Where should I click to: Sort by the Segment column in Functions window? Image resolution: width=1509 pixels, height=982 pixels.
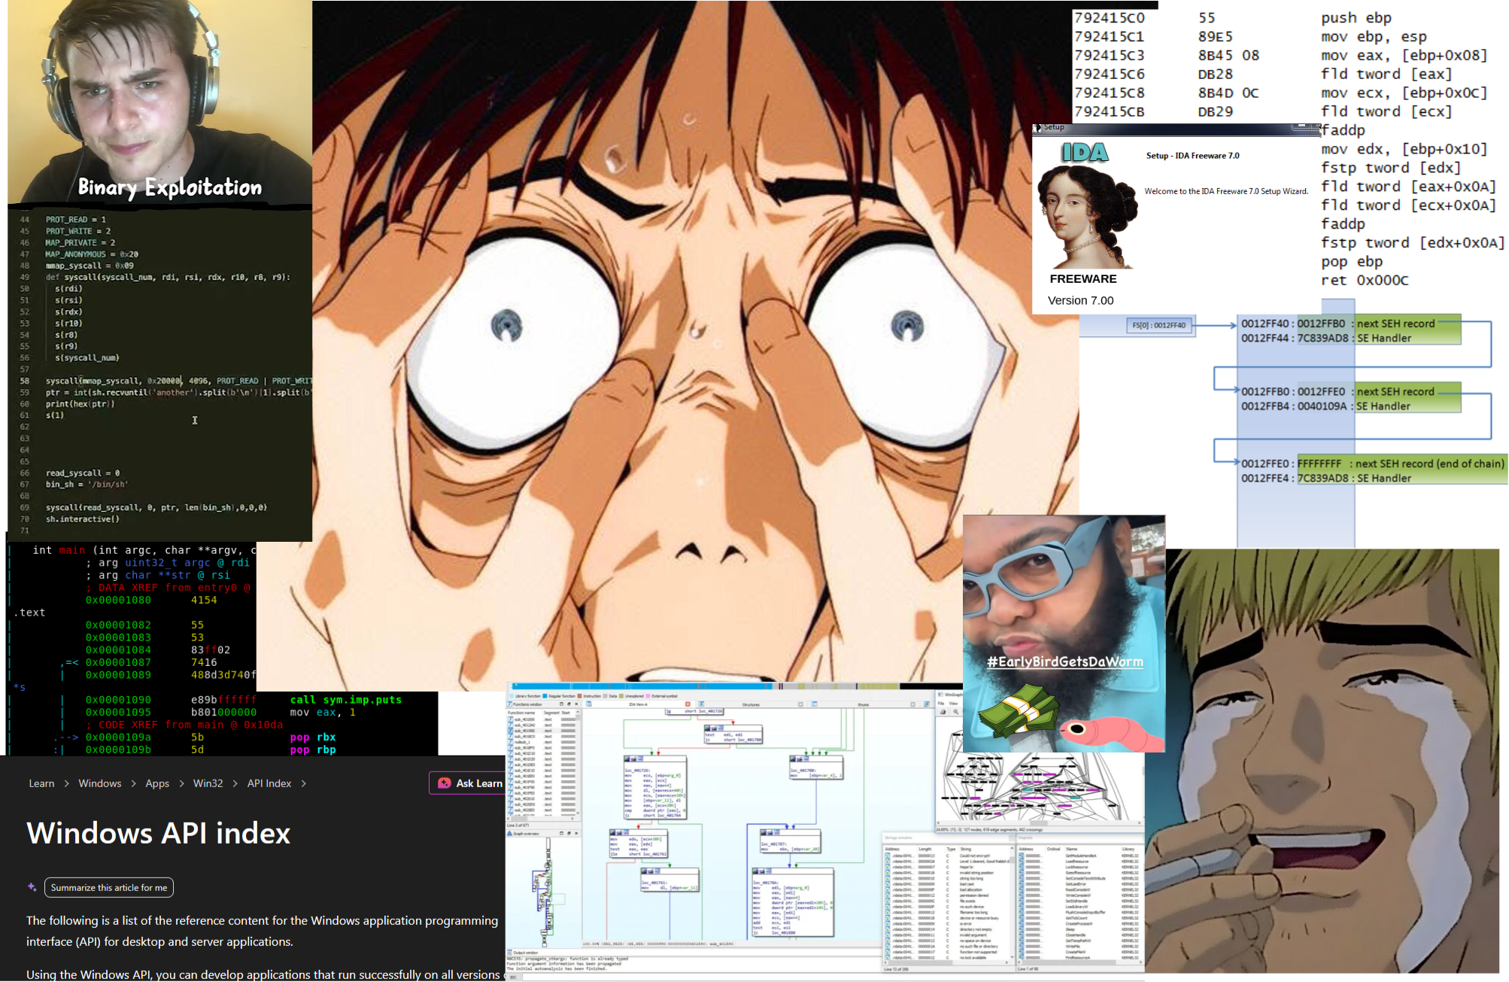pos(551,713)
